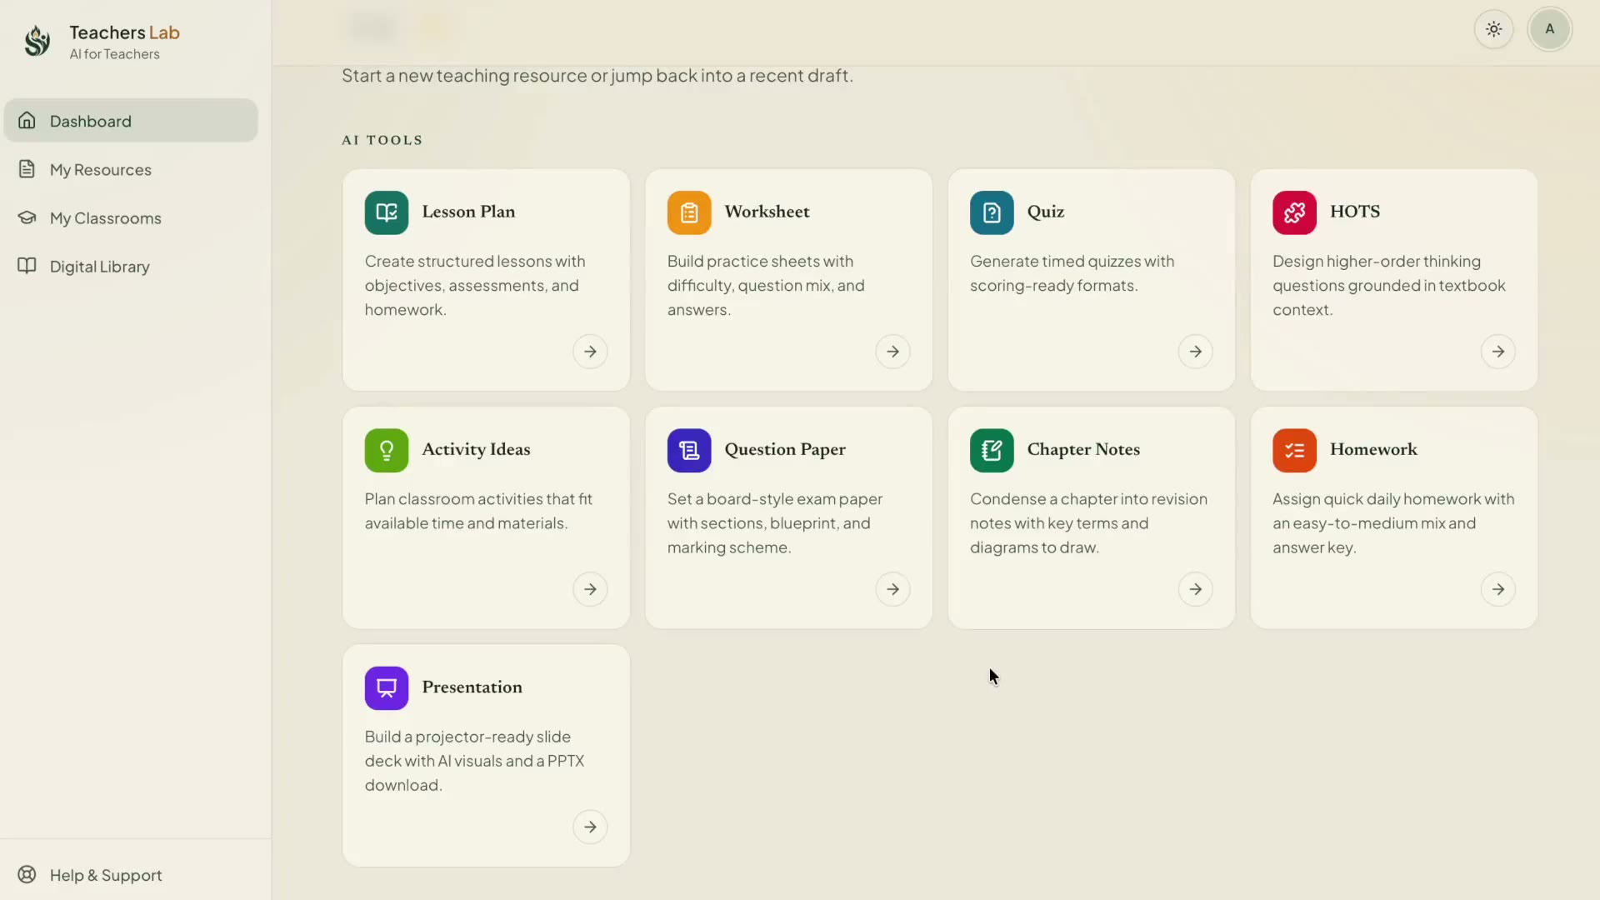1600x900 pixels.
Task: Click the 'Condense a chapter' description text
Action: [x=1088, y=522]
